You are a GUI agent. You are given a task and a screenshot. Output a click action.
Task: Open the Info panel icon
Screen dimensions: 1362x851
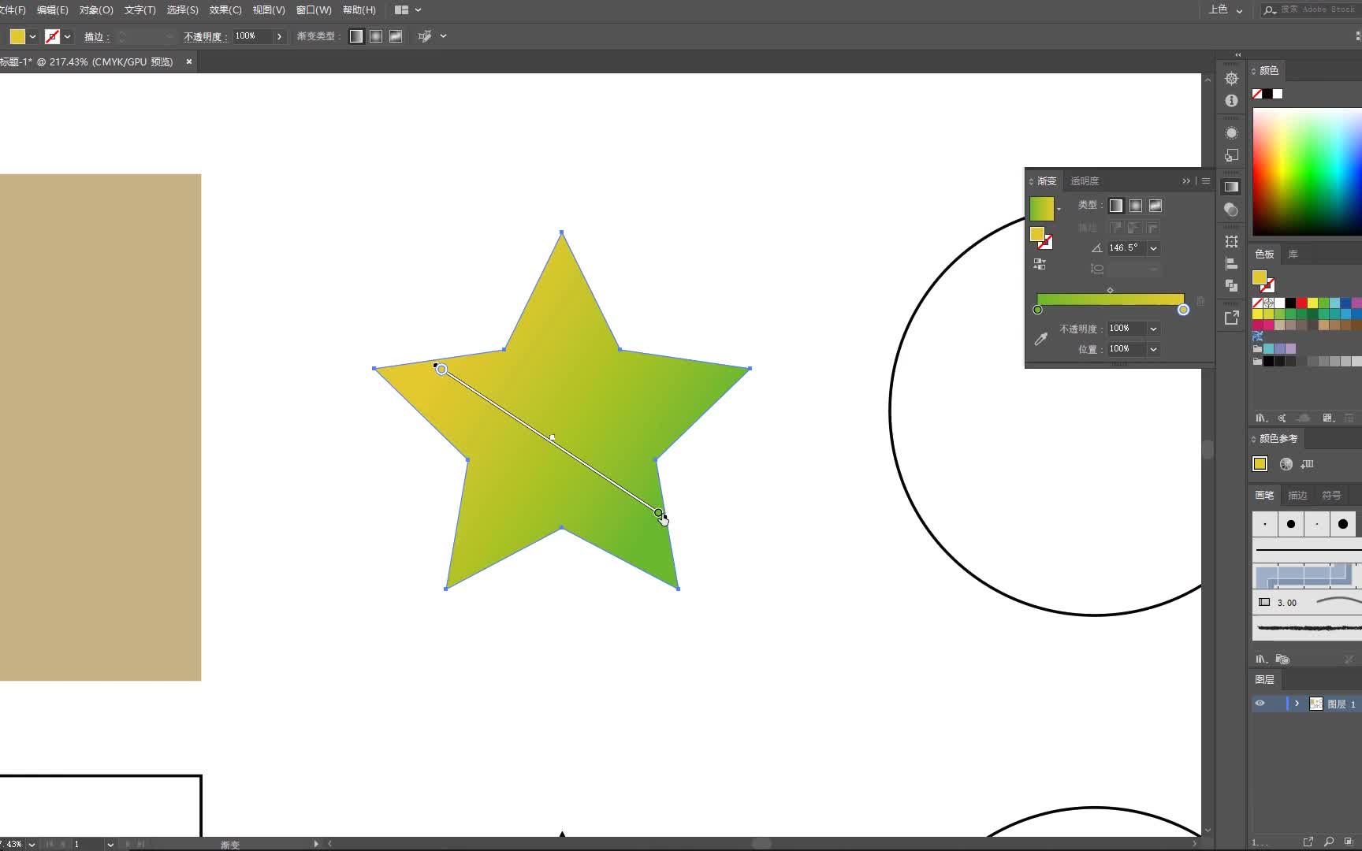coord(1231,101)
